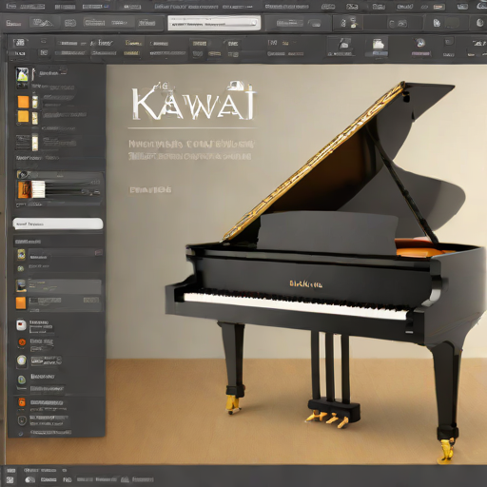Click the highlighted folder icon in ribbon
487x487 pixels.
coord(378,44)
